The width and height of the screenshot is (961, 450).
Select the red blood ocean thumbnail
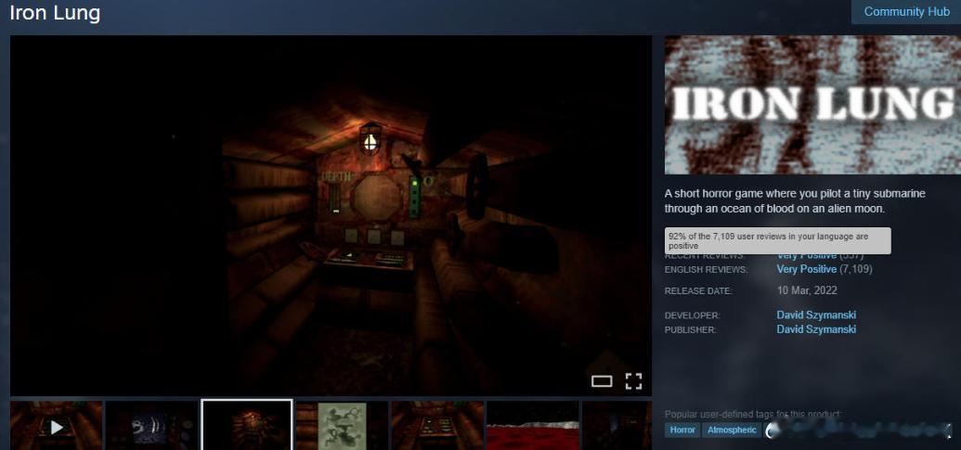533,426
